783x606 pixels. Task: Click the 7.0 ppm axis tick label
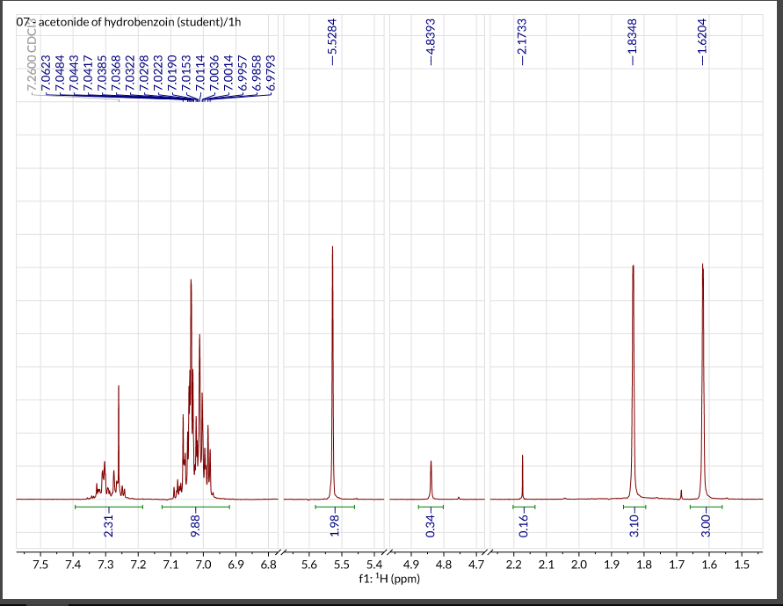point(203,566)
